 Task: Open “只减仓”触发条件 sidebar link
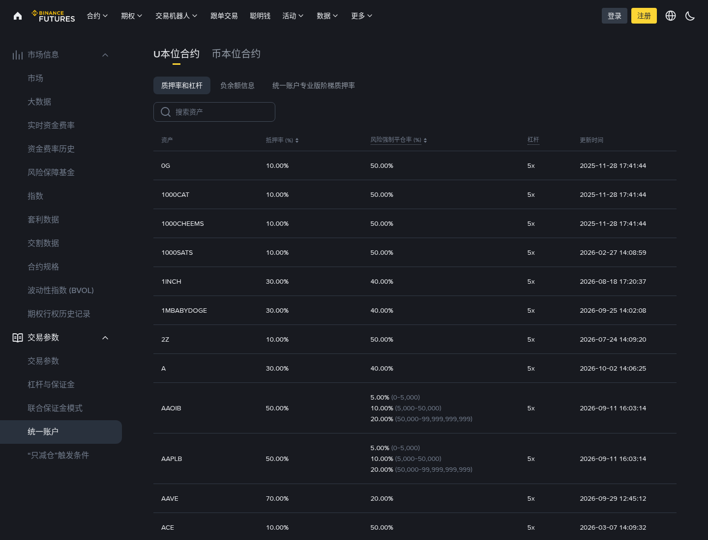click(x=58, y=455)
